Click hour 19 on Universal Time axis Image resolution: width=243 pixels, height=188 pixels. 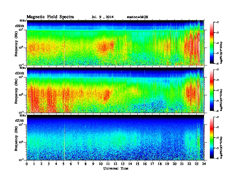167,164
